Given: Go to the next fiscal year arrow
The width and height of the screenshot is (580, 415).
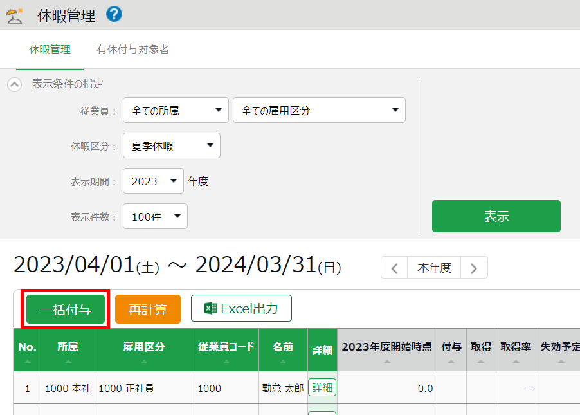Looking at the screenshot, I should pyautogui.click(x=474, y=268).
